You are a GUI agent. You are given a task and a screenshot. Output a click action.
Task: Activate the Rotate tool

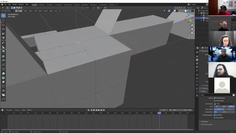pos(3,29)
